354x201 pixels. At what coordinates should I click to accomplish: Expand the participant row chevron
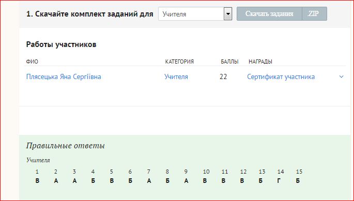pos(342,77)
